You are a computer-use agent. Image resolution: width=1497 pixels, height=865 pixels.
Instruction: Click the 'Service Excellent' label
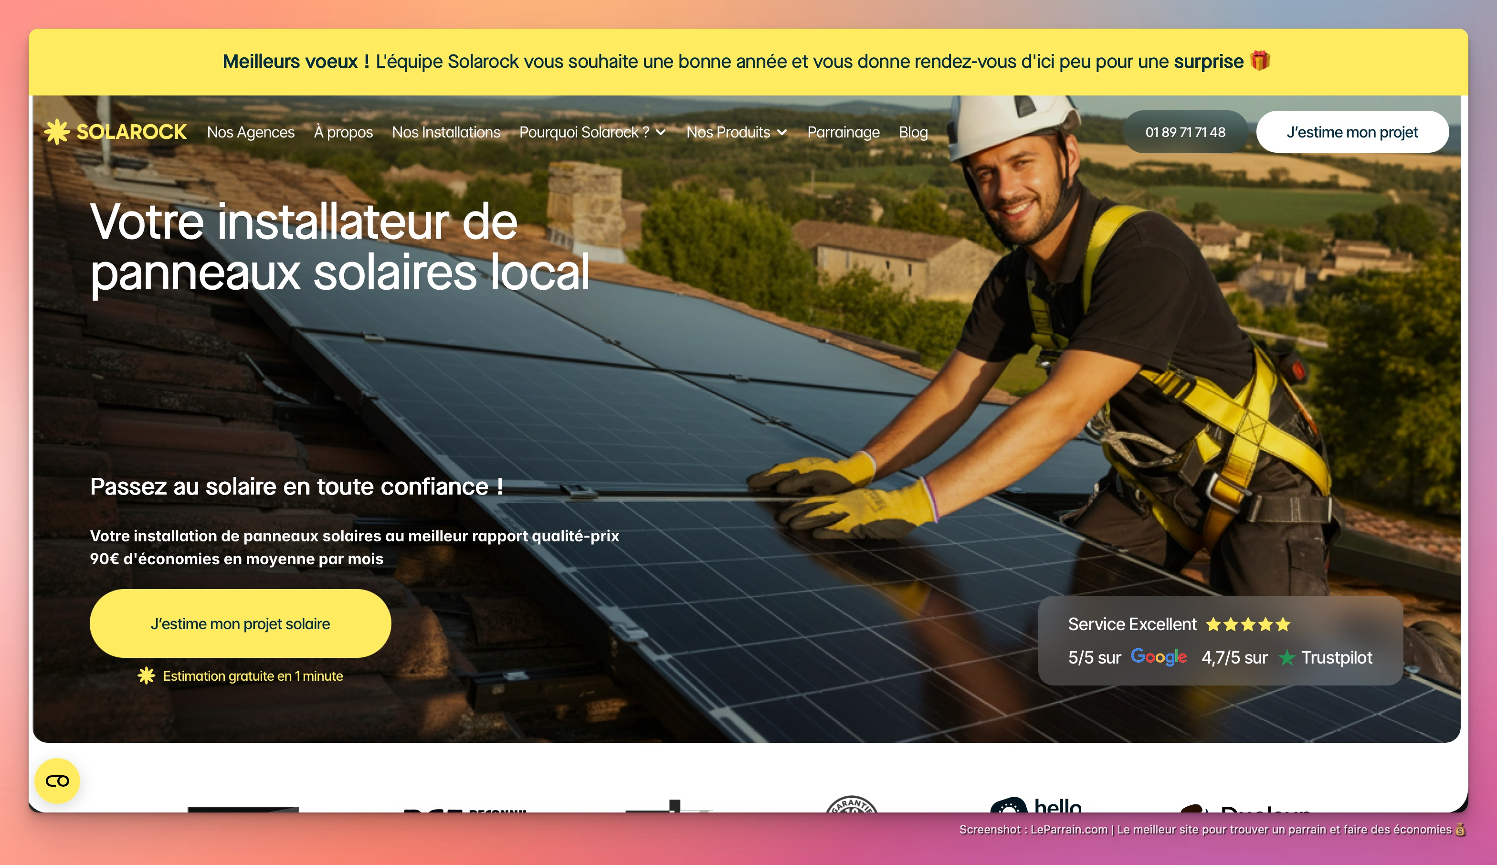1132,624
